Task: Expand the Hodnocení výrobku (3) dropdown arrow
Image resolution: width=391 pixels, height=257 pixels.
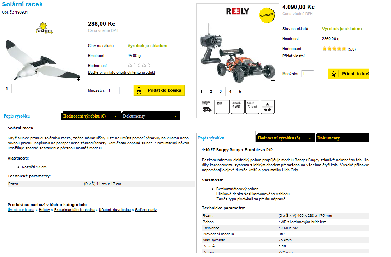Action: pyautogui.click(x=310, y=138)
